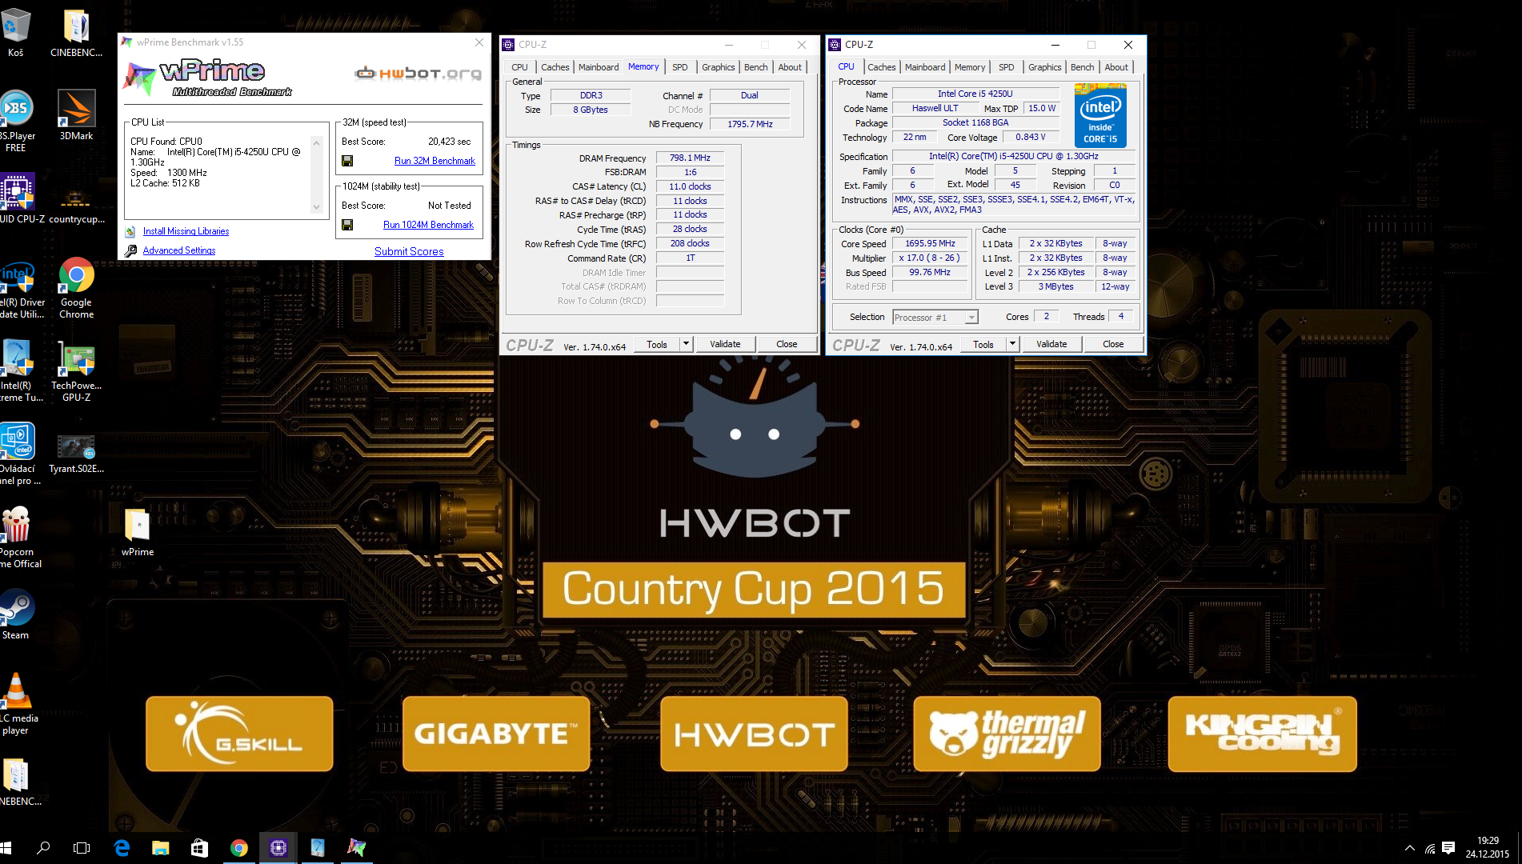Click Validate in right CPU-Z window

tap(1051, 344)
